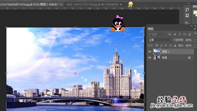Open the layer filter type dropdown
The image size is (197, 111).
coord(156,34)
